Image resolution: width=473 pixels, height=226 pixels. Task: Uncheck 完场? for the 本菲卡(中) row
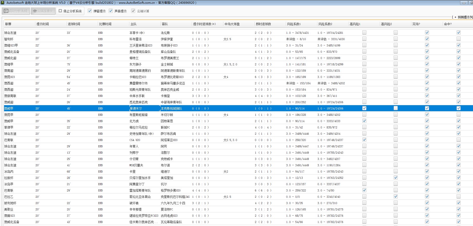[427, 33]
